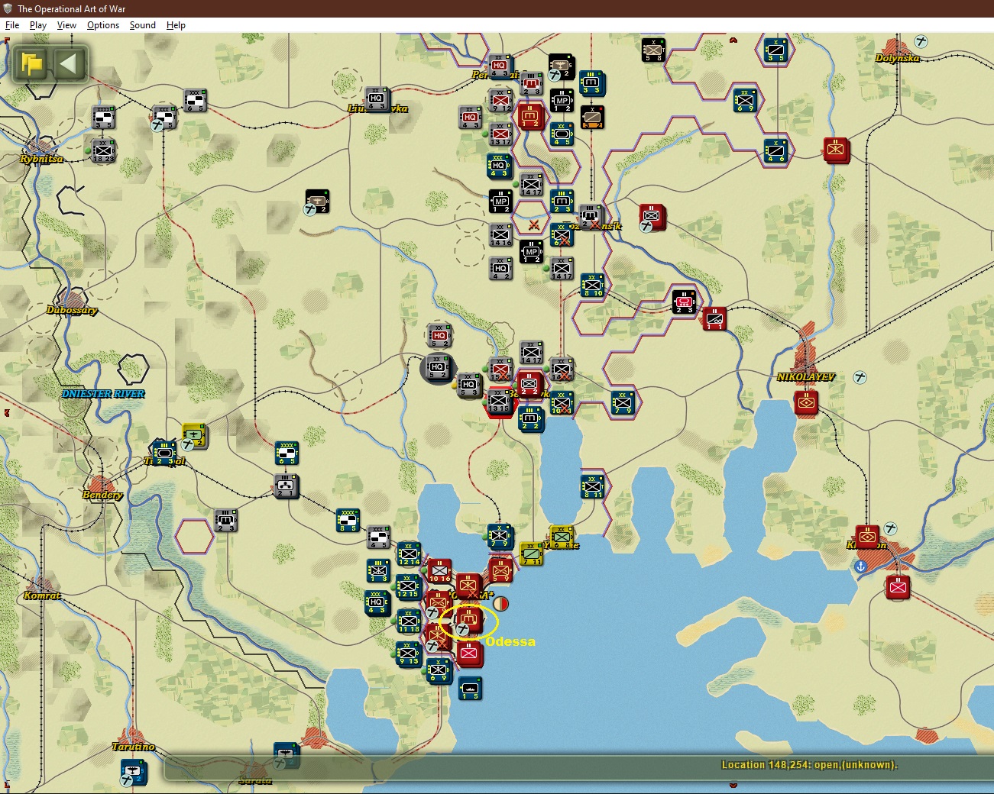This screenshot has width=994, height=794.
Task: Select the grey HQ 5-3 unit
Action: pos(469,386)
